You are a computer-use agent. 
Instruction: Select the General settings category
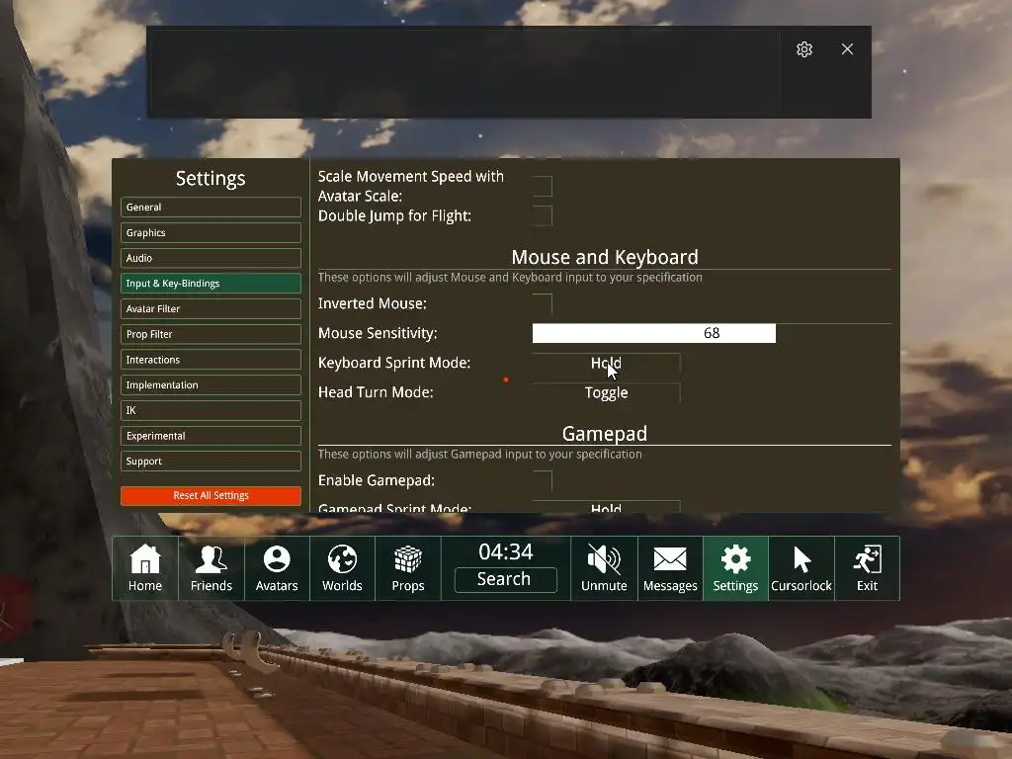(211, 208)
